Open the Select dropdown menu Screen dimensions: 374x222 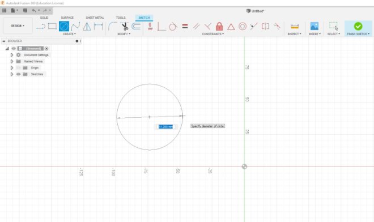(333, 34)
